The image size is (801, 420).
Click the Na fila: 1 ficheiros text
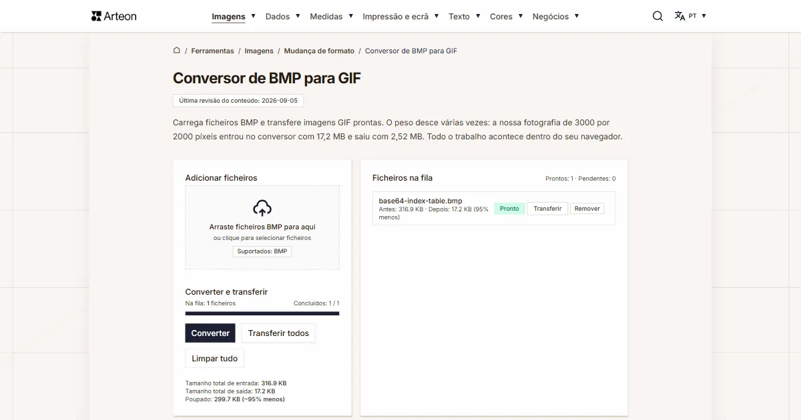210,303
